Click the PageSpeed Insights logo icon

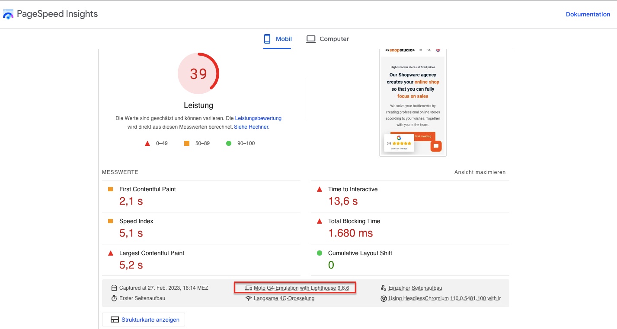(8, 14)
